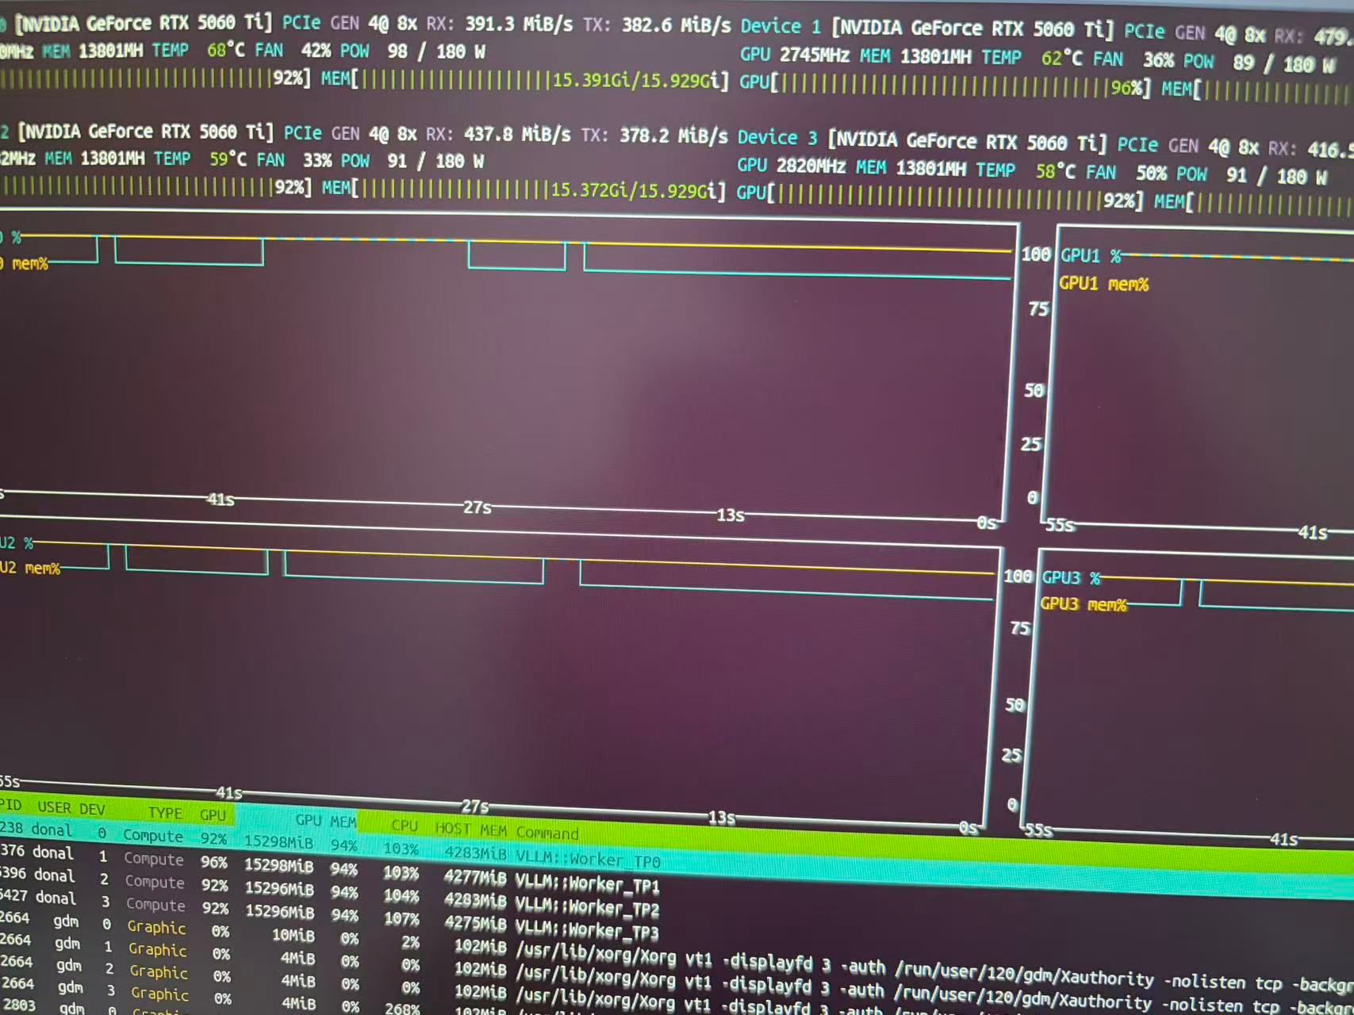Click the 4275MiB host memory value
Screen dimensions: 1354x1015
[475, 923]
